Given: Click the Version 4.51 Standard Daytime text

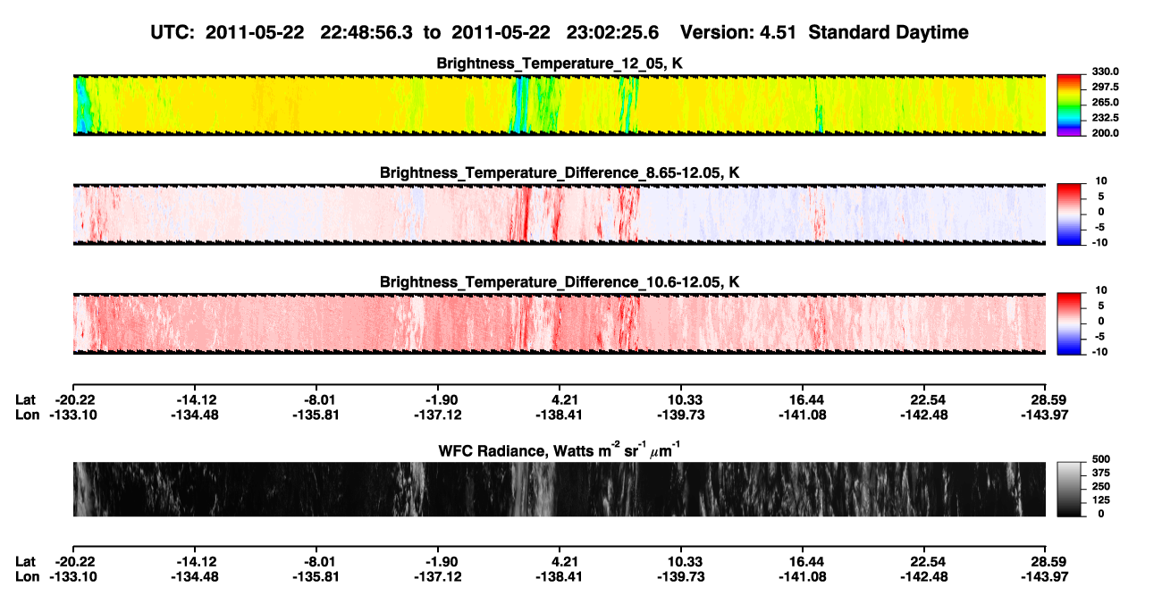Looking at the screenshot, I should pyautogui.click(x=824, y=32).
